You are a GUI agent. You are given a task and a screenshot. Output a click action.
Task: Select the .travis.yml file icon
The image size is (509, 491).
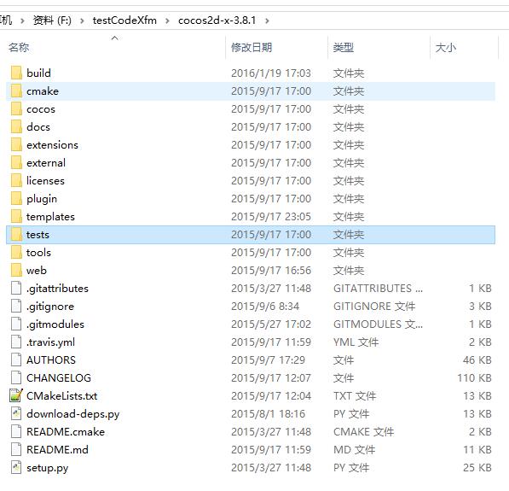(16, 342)
